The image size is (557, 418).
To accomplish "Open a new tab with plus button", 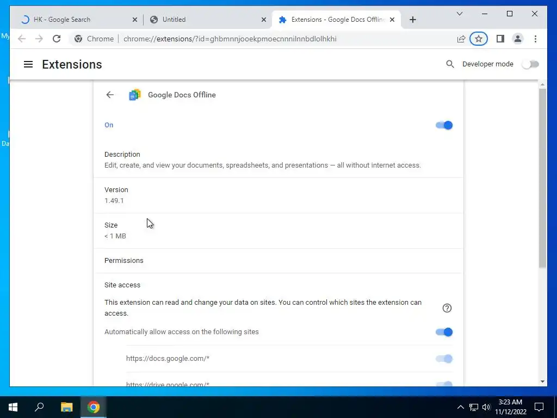I will click(x=412, y=20).
